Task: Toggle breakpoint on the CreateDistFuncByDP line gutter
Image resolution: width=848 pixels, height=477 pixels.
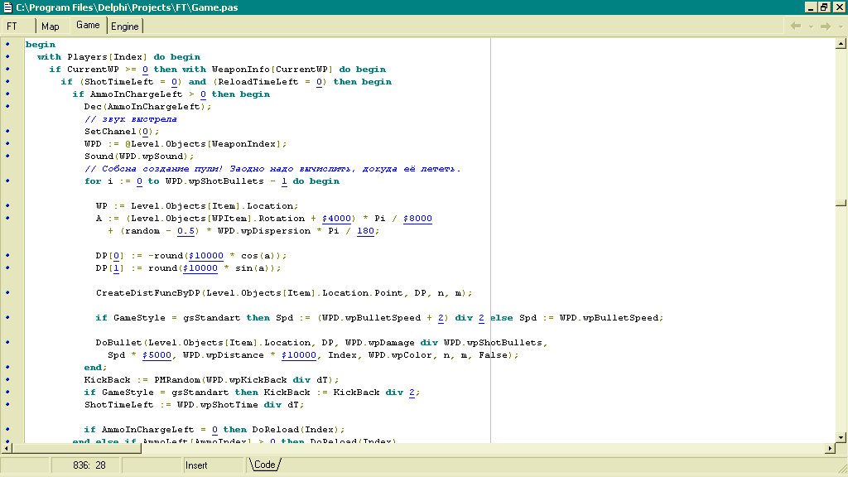Action: pyautogui.click(x=7, y=293)
